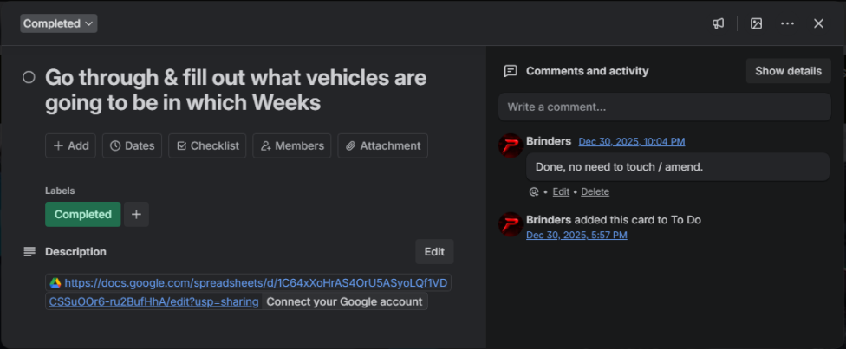Click the Add button
The width and height of the screenshot is (846, 349).
71,145
